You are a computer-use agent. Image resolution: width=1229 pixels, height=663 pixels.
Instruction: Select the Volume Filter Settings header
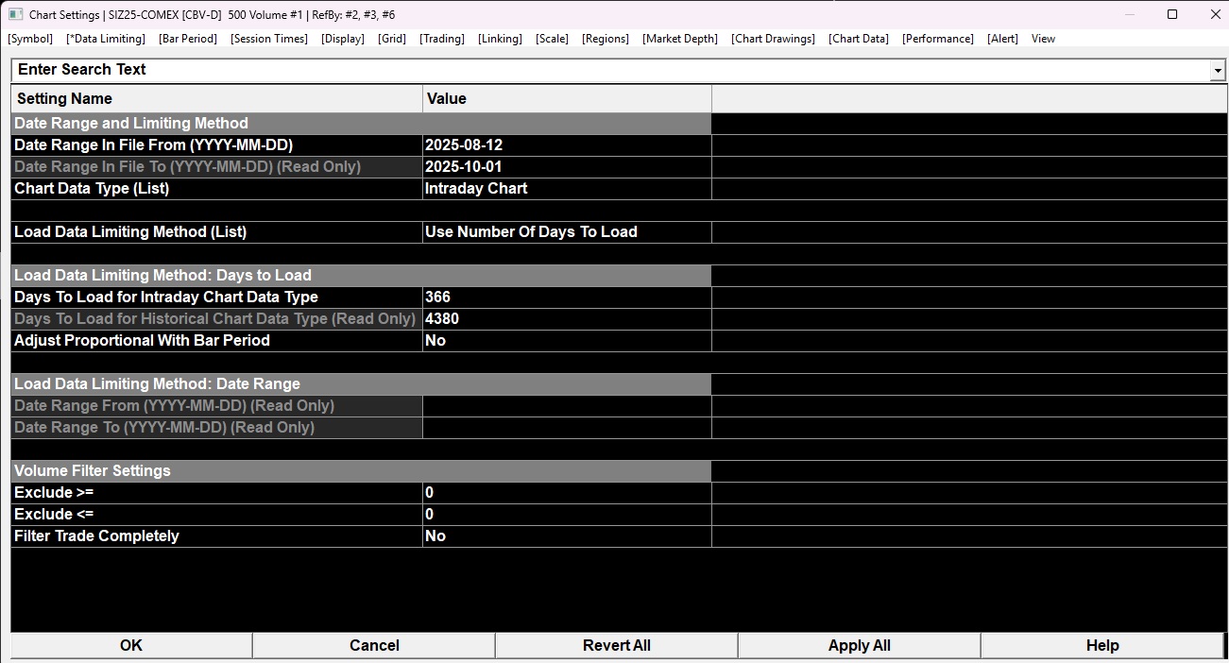coord(361,471)
